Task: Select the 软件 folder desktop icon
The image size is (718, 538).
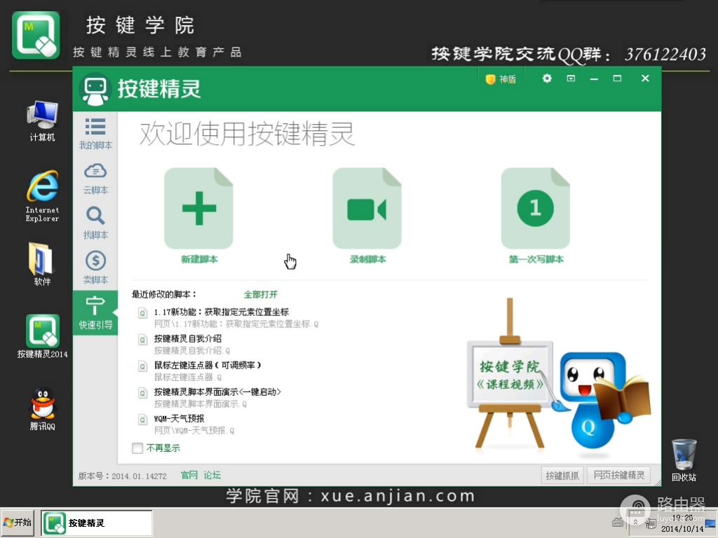Action: [x=42, y=264]
